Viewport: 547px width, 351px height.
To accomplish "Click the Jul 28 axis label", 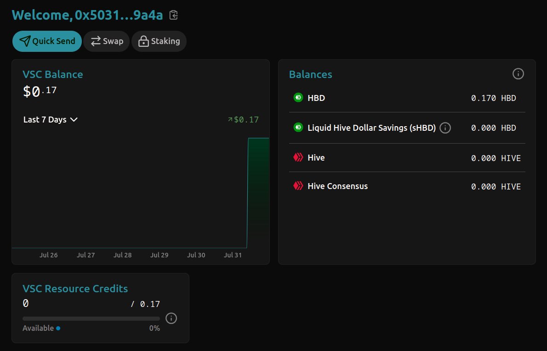I will 122,255.
